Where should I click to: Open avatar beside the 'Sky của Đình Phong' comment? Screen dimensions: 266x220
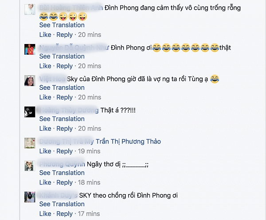tap(30, 80)
